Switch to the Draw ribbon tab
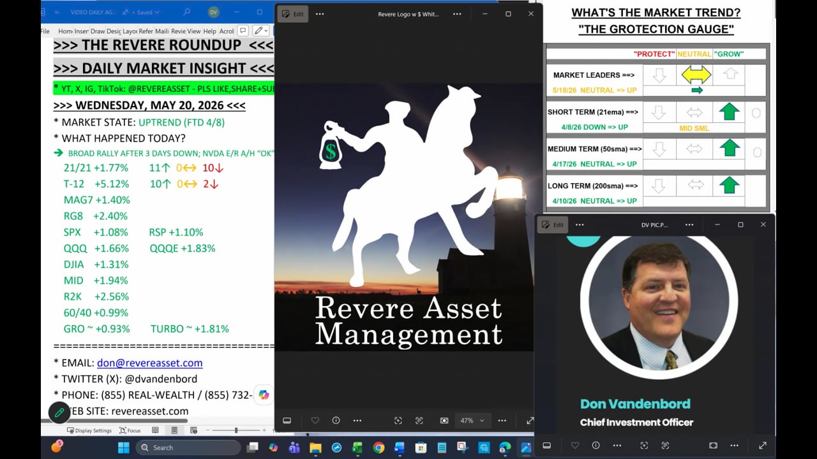 (x=98, y=31)
